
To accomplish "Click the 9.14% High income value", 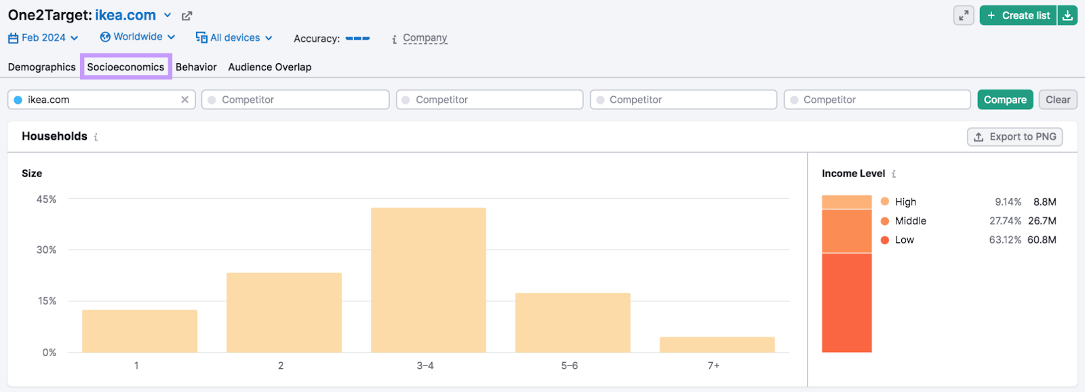I will tap(1008, 201).
